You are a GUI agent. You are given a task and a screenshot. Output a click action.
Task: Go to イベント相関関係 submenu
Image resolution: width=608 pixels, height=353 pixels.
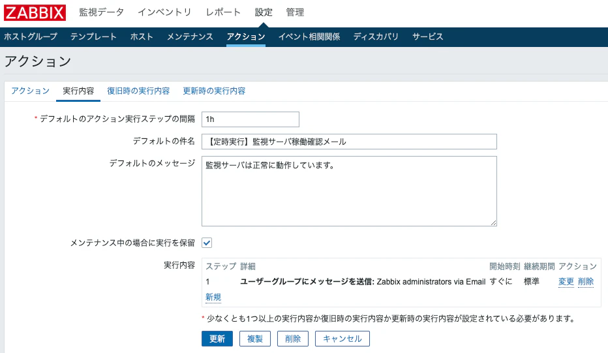coord(309,37)
